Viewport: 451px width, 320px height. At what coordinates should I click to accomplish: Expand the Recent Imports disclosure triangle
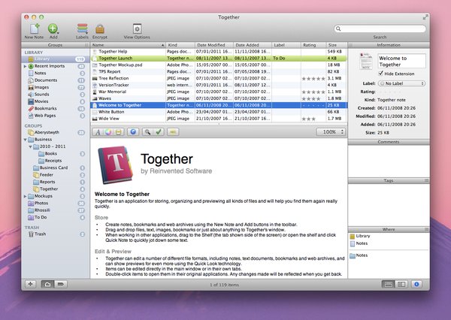point(27,66)
